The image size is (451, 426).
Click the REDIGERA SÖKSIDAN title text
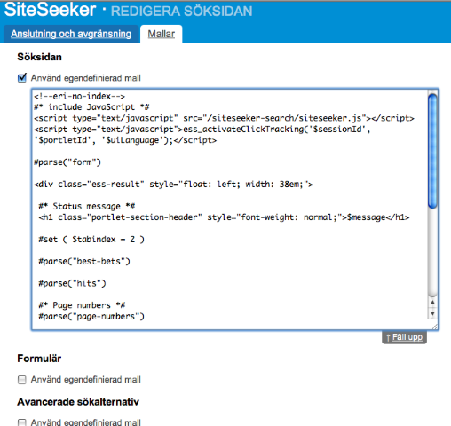tap(181, 12)
